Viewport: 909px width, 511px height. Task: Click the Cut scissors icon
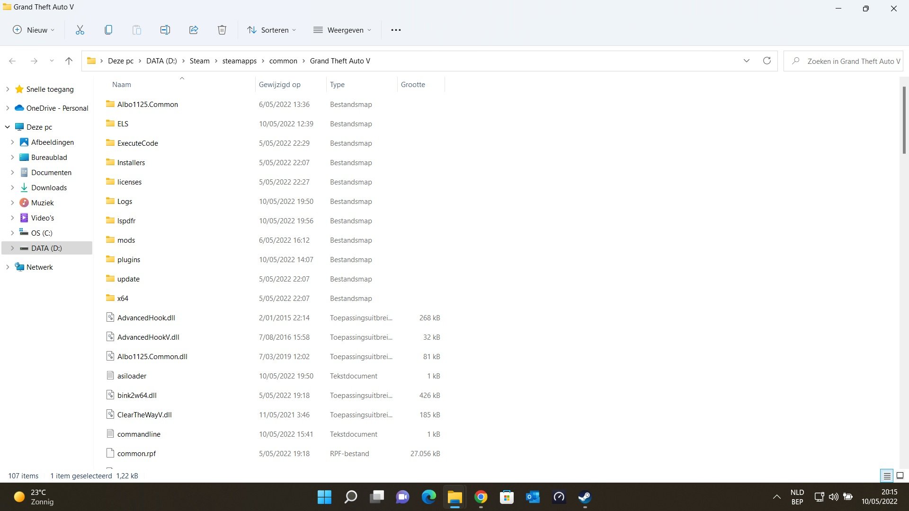80,30
